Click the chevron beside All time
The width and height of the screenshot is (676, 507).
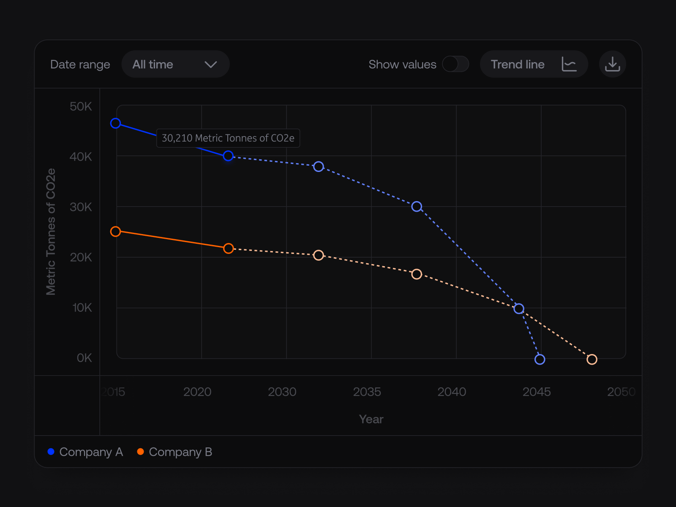click(210, 64)
